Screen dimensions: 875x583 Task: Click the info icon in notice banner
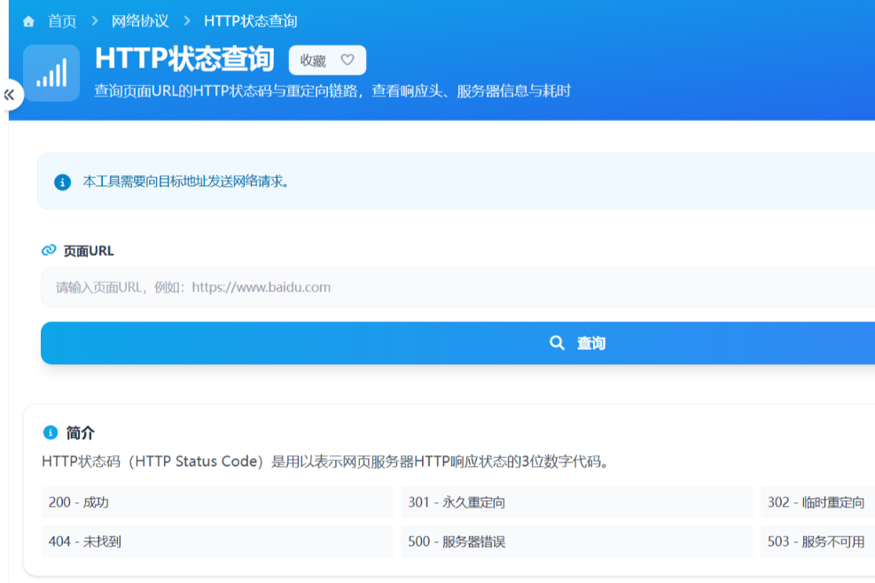pos(62,182)
